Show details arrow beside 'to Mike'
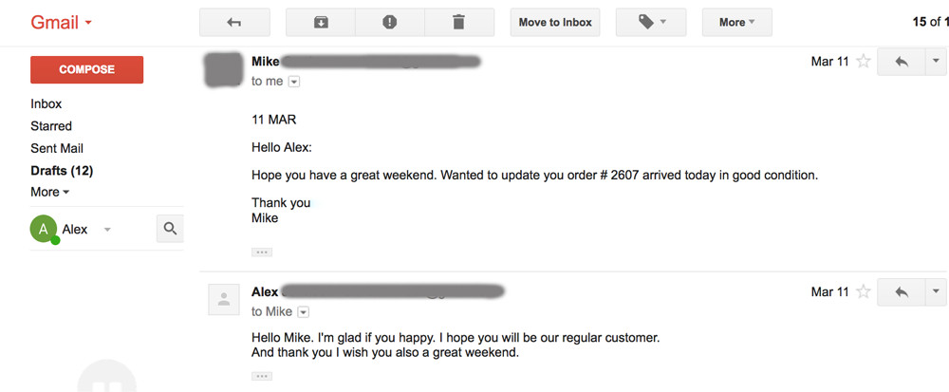The width and height of the screenshot is (949, 392). (304, 312)
